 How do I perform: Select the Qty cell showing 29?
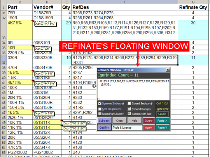coord(66,30)
